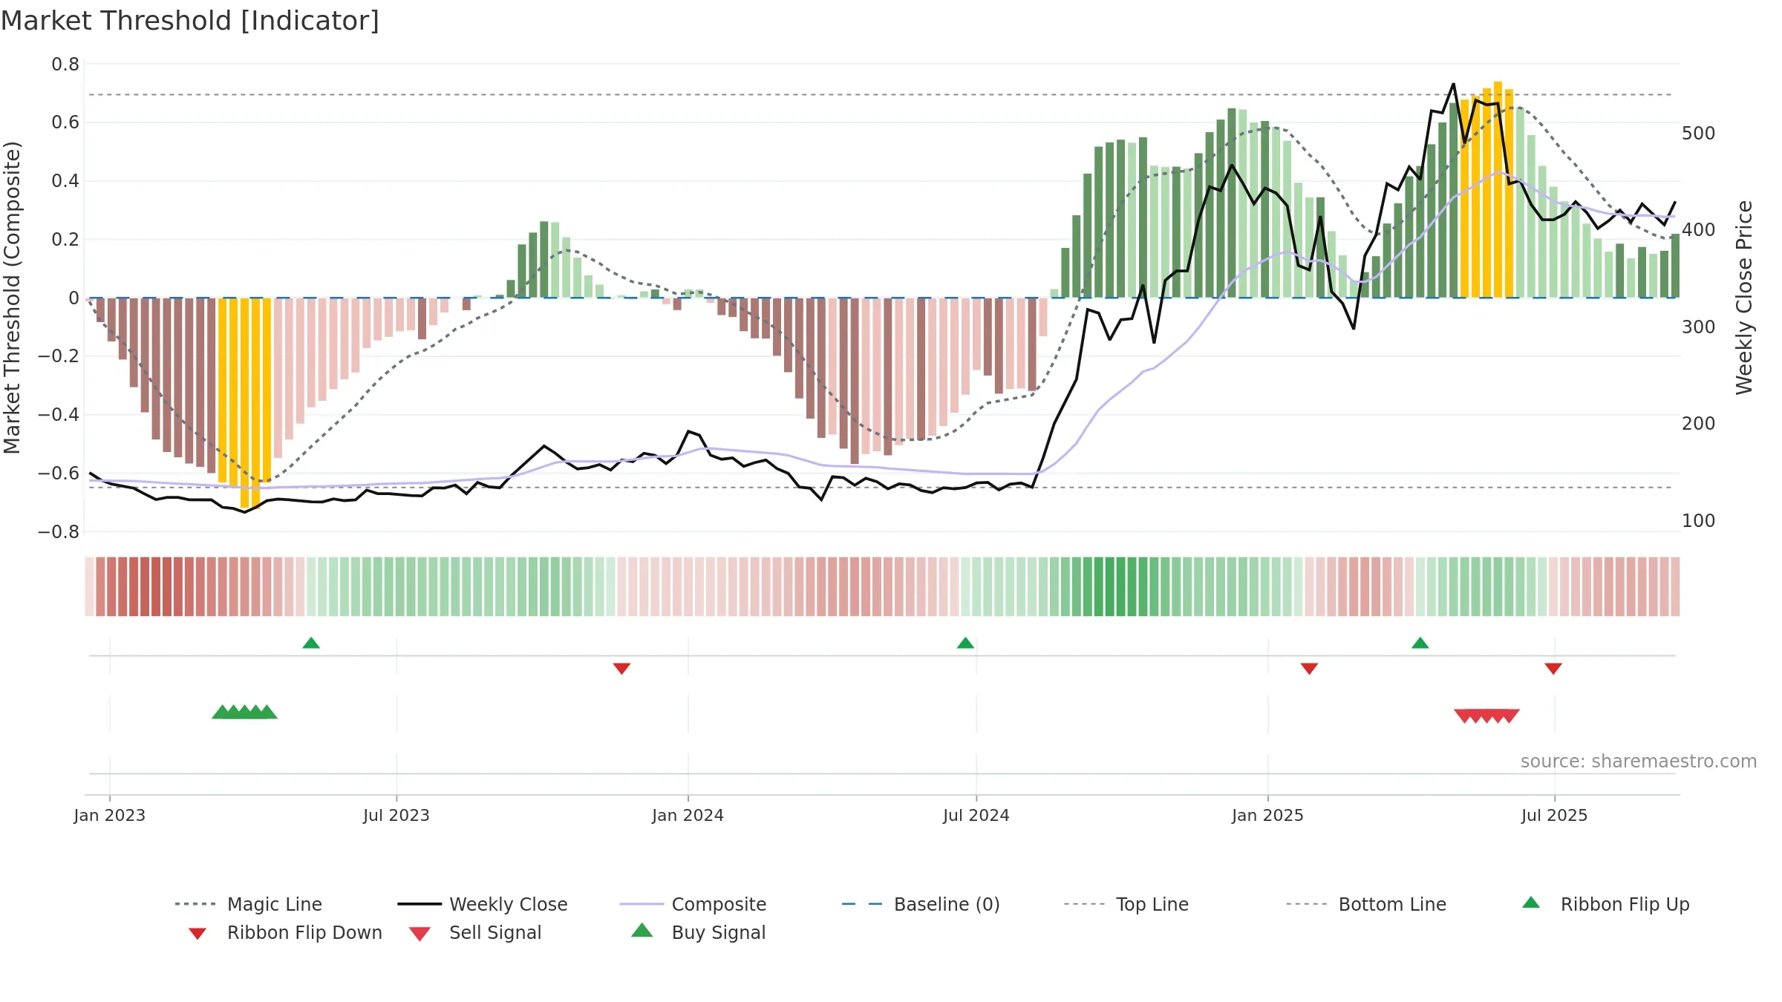Click the 100 right axis tick label
Screen dimensions: 1782x1002
click(1699, 521)
